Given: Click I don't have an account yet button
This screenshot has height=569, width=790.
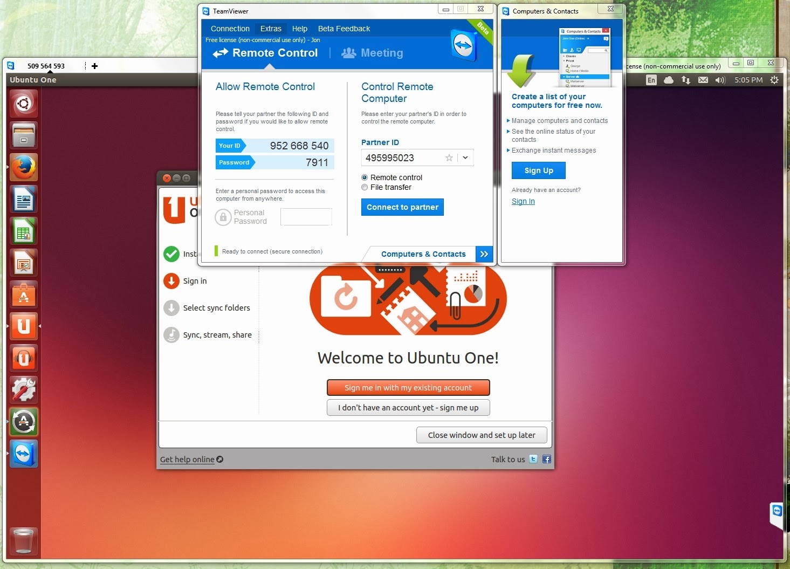Looking at the screenshot, I should point(408,408).
